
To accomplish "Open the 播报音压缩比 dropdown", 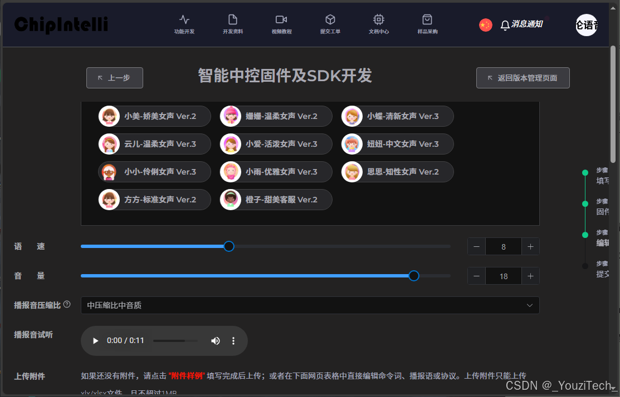I will click(311, 305).
